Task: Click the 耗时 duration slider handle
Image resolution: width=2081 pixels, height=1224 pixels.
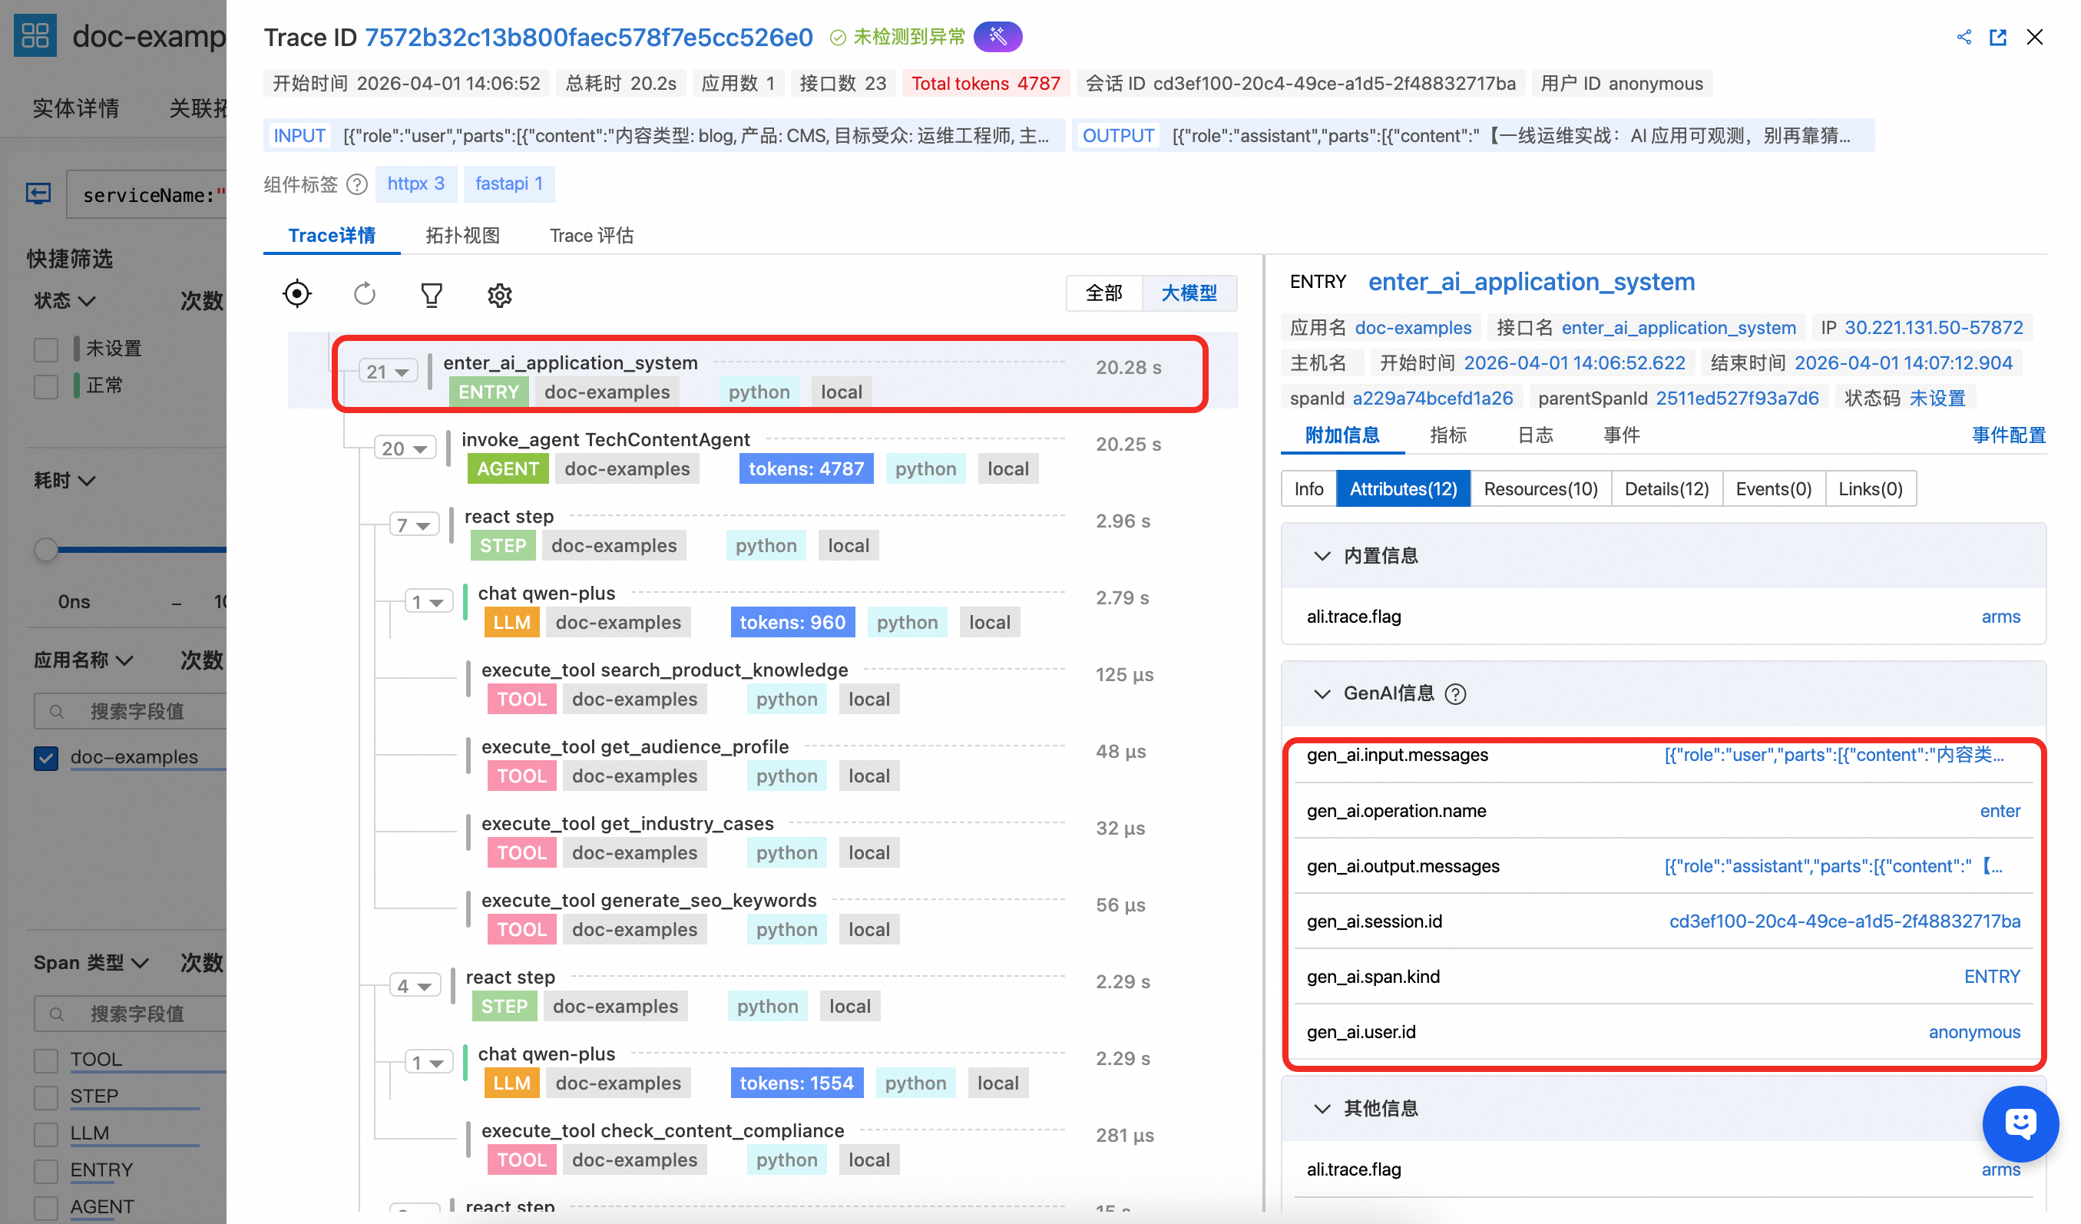Action: 46,549
